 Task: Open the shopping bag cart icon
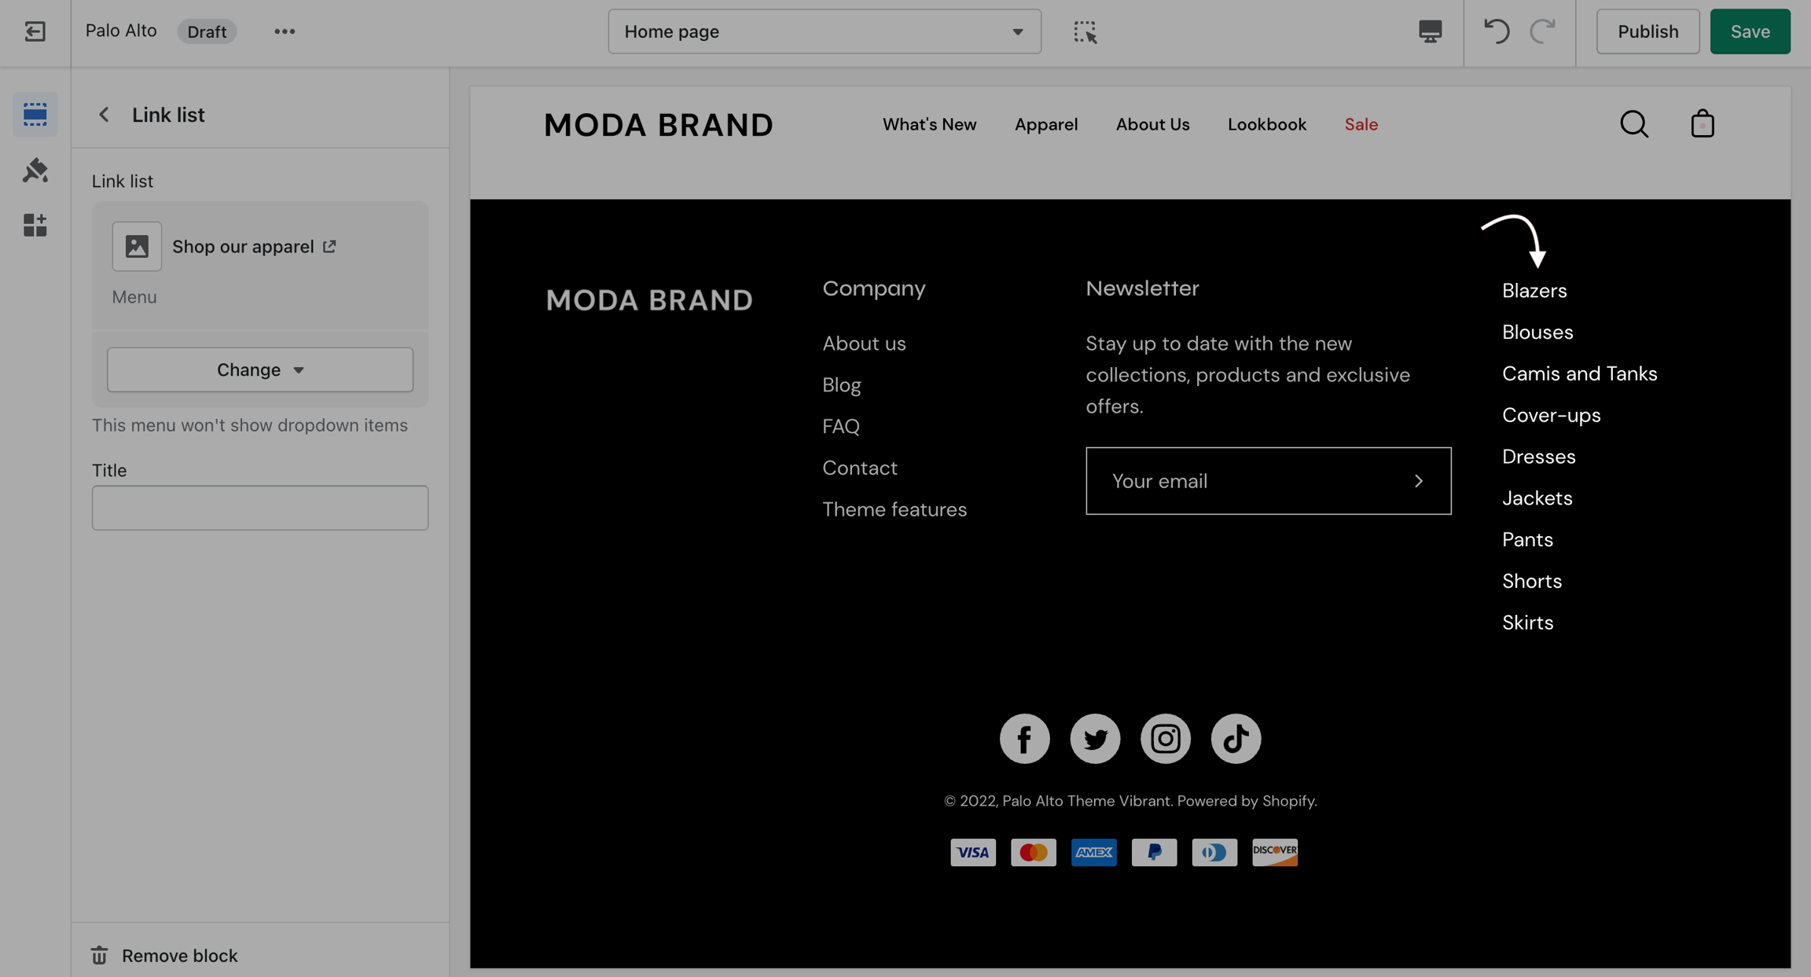[1703, 124]
